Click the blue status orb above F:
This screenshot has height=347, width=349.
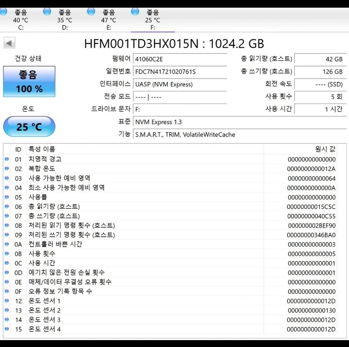[135, 12]
